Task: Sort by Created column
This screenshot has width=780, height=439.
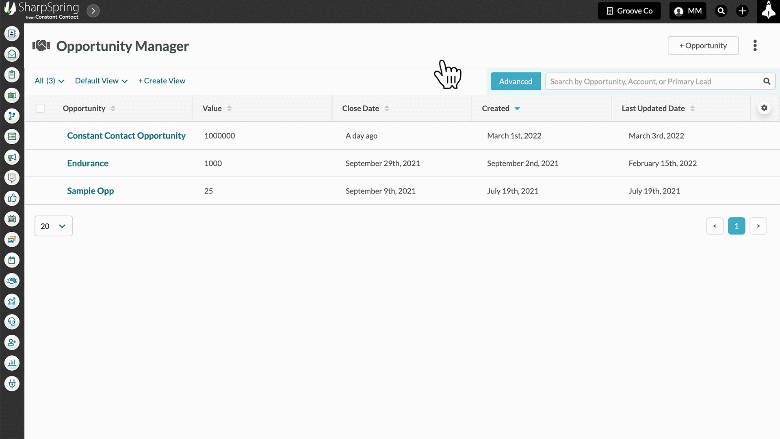Action: pos(500,109)
